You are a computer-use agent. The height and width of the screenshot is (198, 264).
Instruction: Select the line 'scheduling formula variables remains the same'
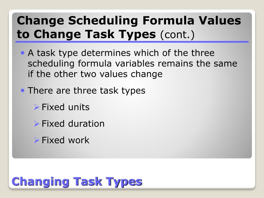click(x=133, y=64)
